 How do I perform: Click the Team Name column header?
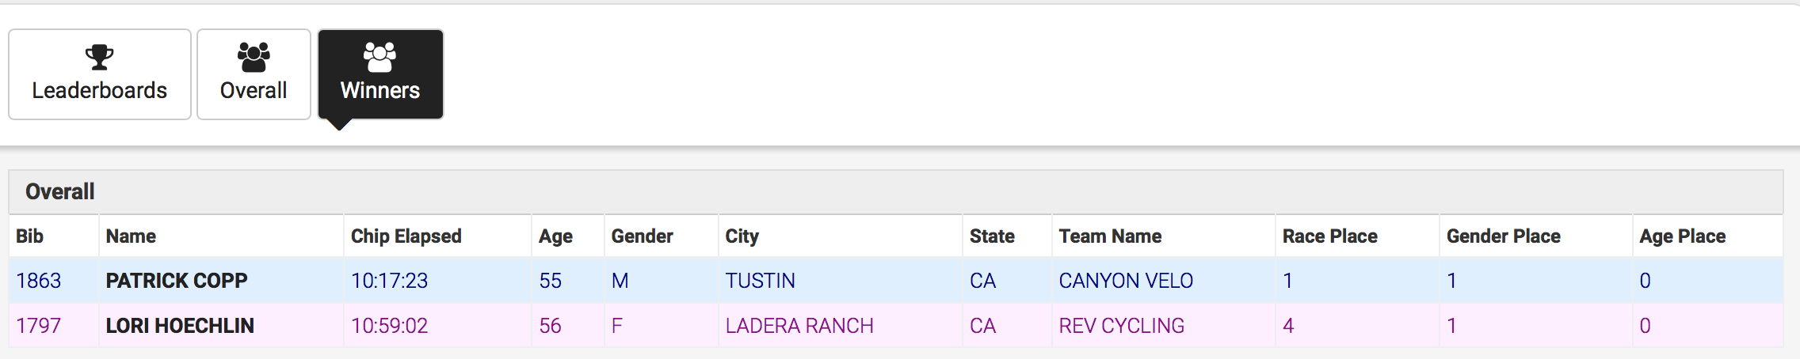(x=1110, y=236)
